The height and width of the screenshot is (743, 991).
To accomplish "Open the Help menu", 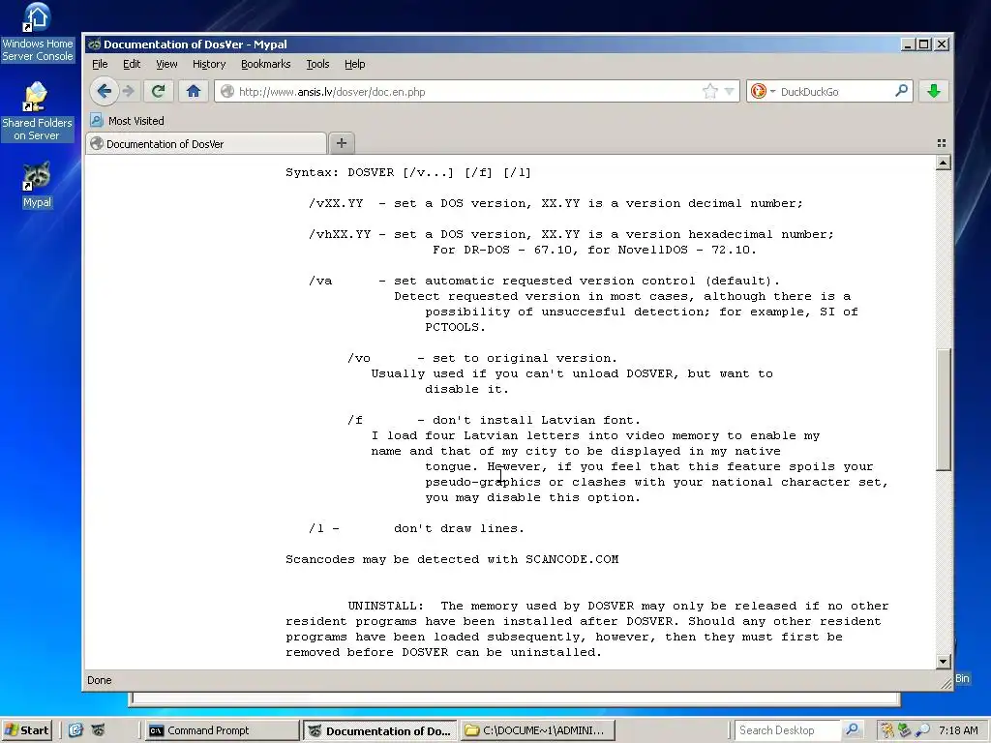I will (x=354, y=64).
